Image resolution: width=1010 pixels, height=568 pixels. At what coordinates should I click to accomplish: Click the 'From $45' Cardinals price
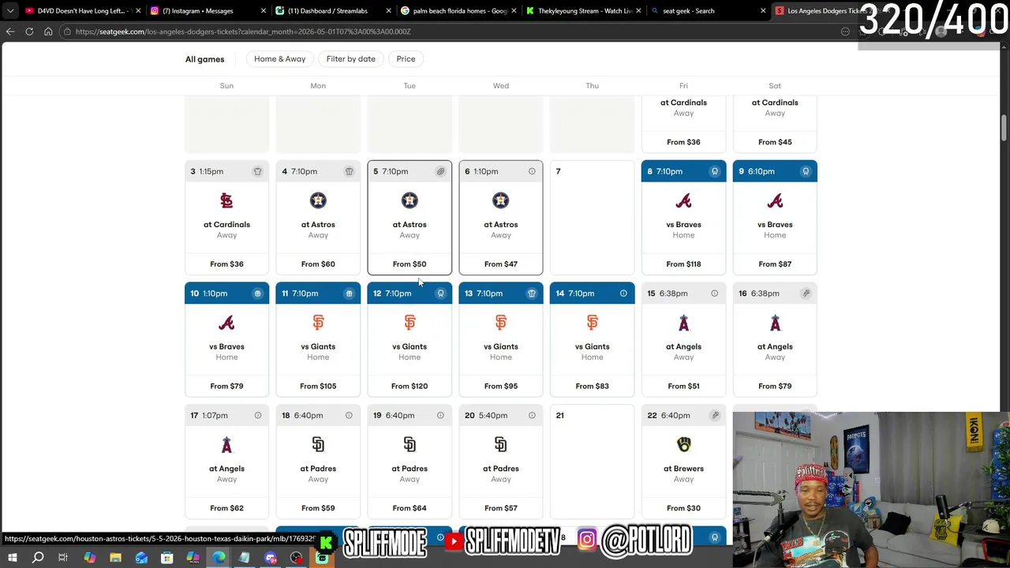click(x=775, y=142)
